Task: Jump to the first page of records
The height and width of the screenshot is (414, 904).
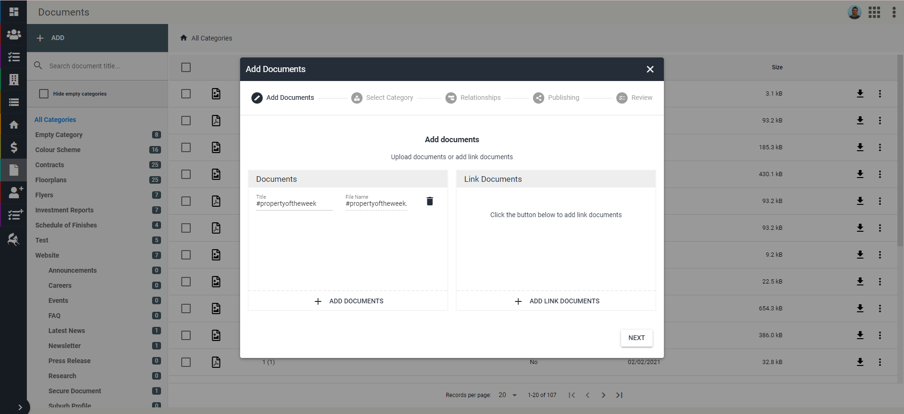Action: point(572,395)
